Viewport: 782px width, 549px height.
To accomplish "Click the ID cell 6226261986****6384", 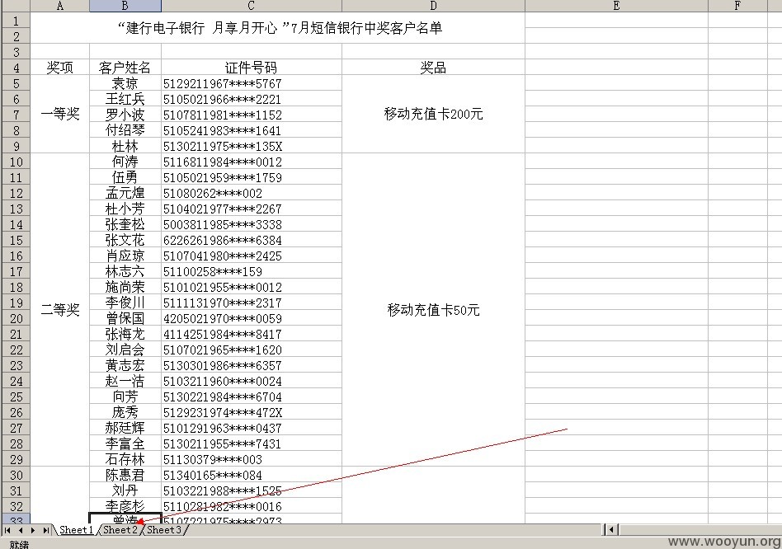I will 252,240.
